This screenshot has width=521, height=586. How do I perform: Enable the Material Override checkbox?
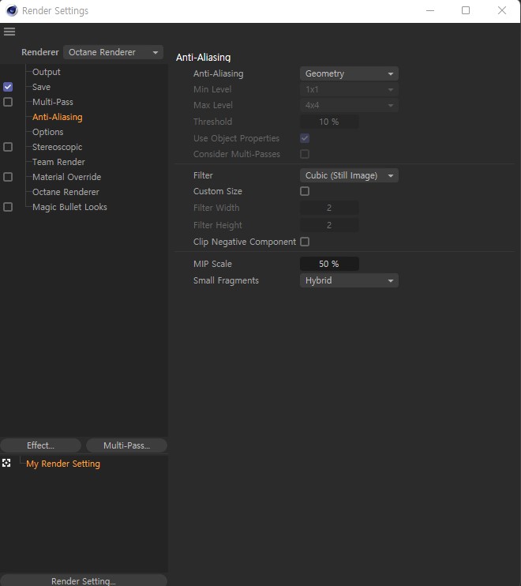coord(8,177)
